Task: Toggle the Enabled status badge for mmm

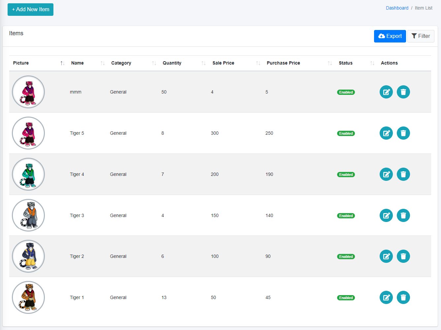Action: [346, 92]
